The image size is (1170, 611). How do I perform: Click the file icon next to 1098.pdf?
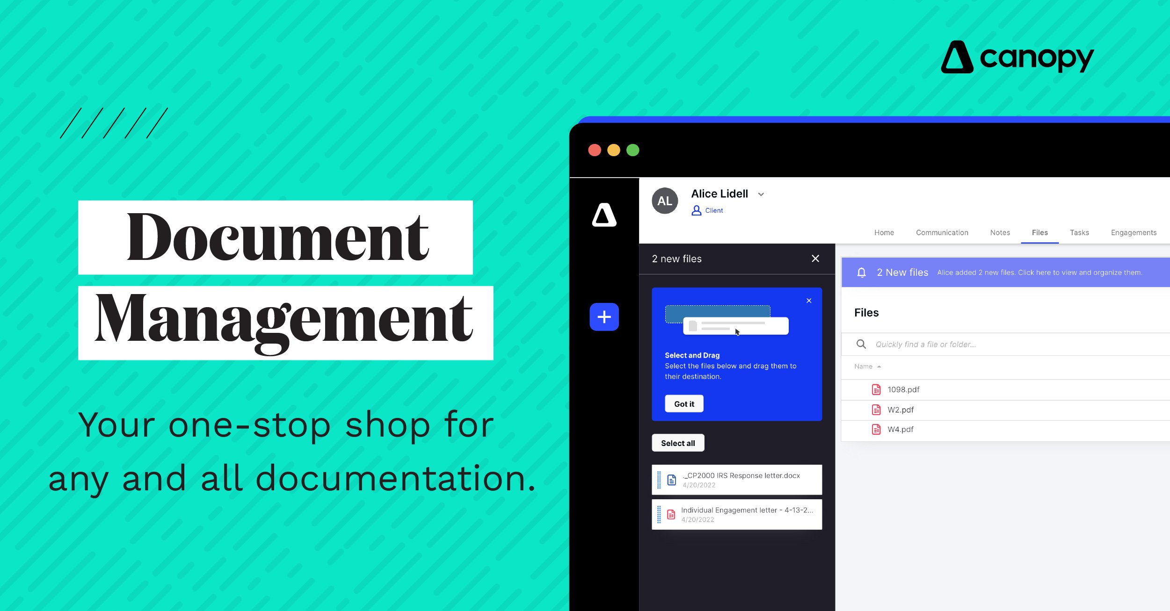875,388
